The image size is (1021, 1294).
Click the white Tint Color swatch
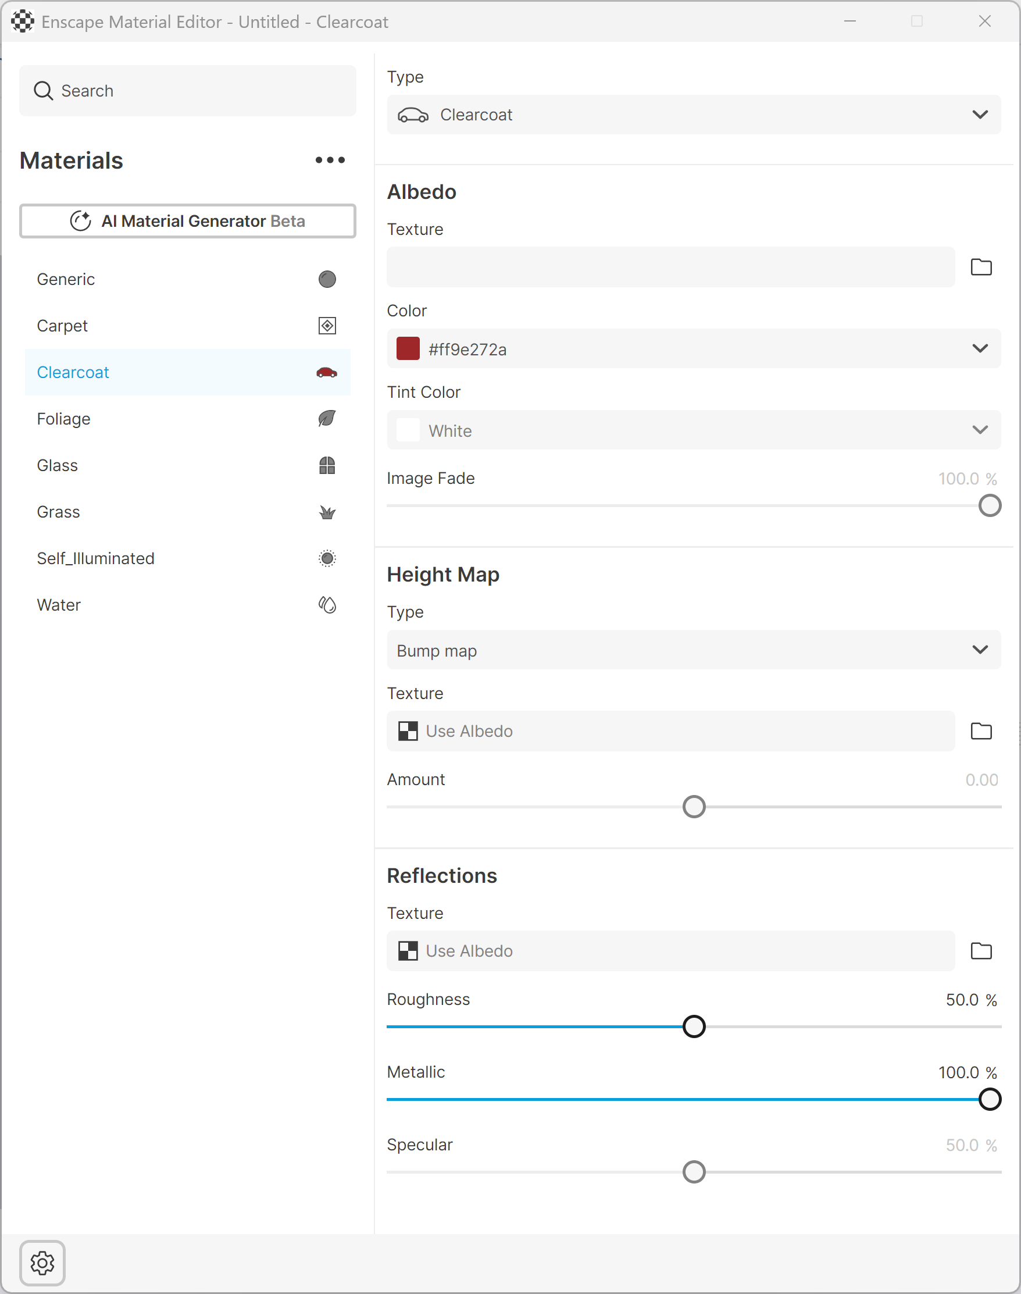pyautogui.click(x=408, y=430)
